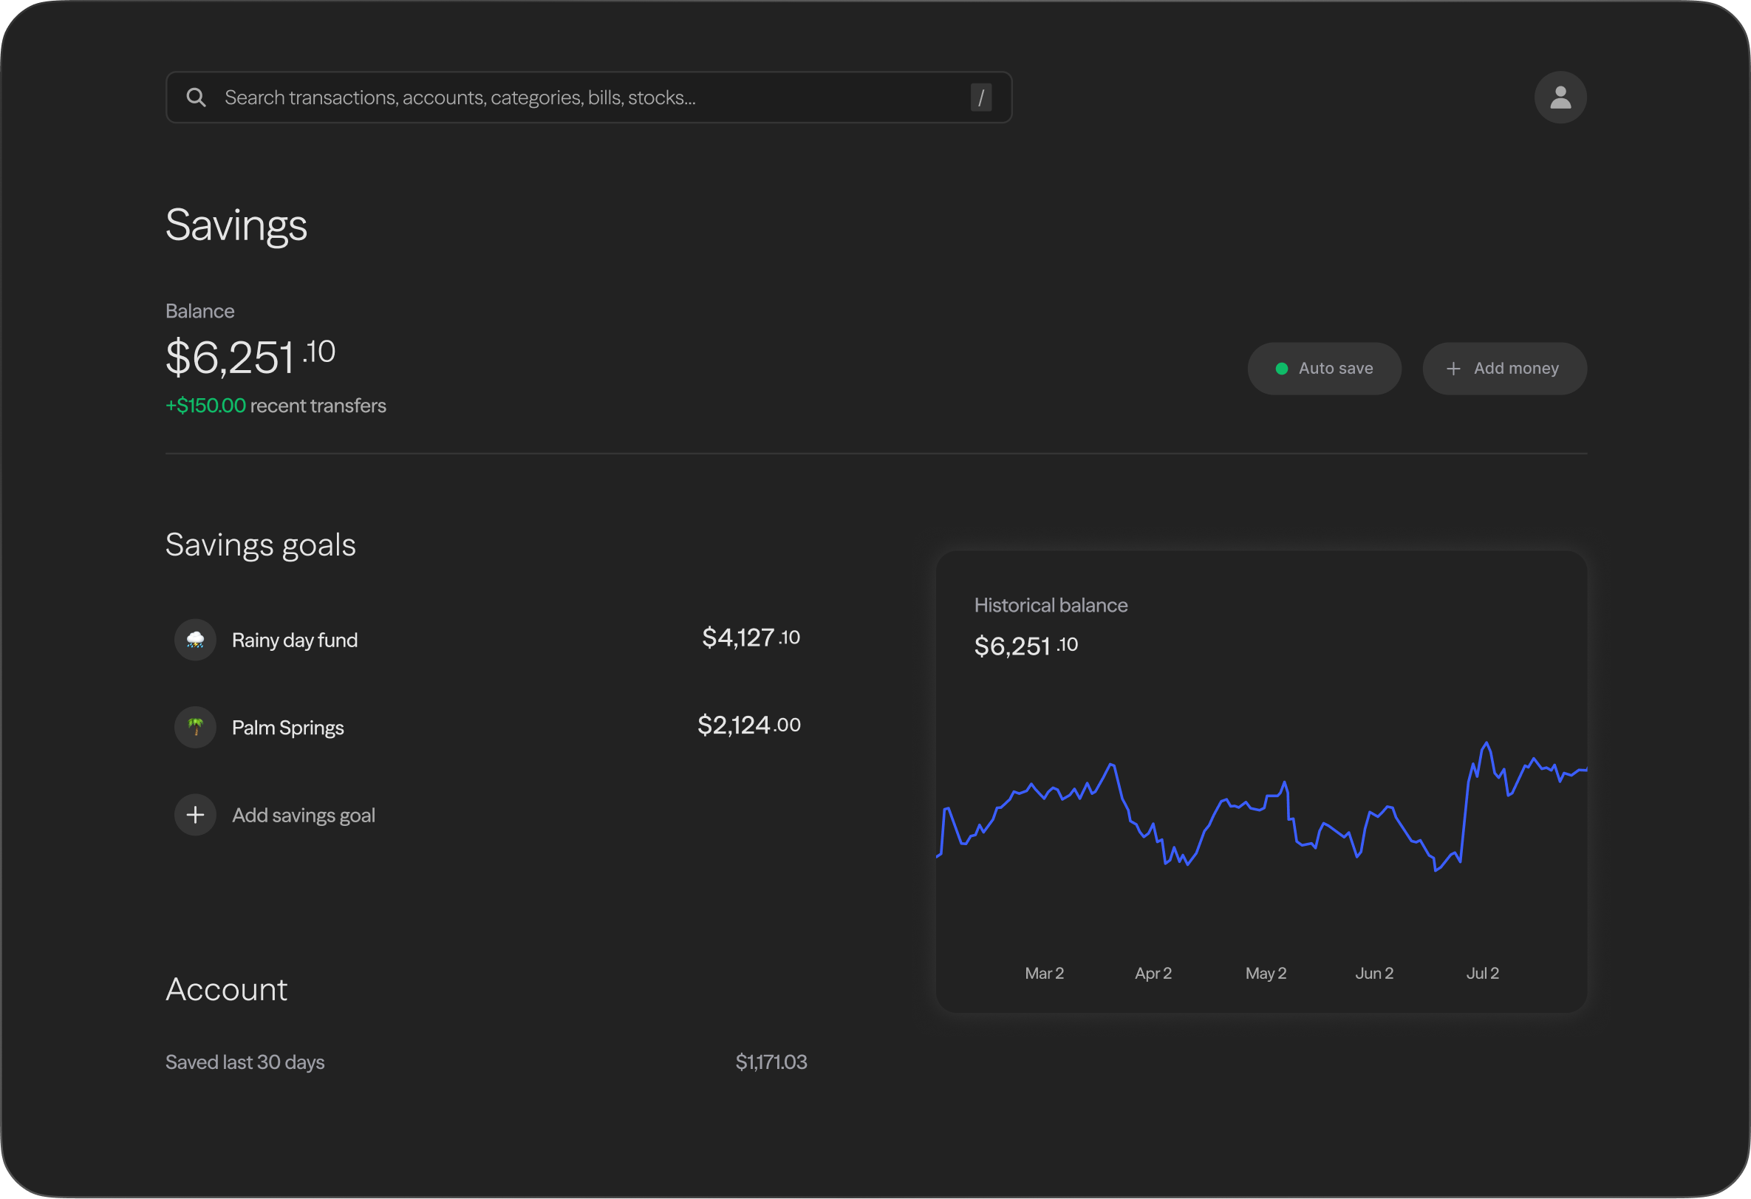
Task: Click the Mar 2 chart axis label
Action: point(1043,973)
